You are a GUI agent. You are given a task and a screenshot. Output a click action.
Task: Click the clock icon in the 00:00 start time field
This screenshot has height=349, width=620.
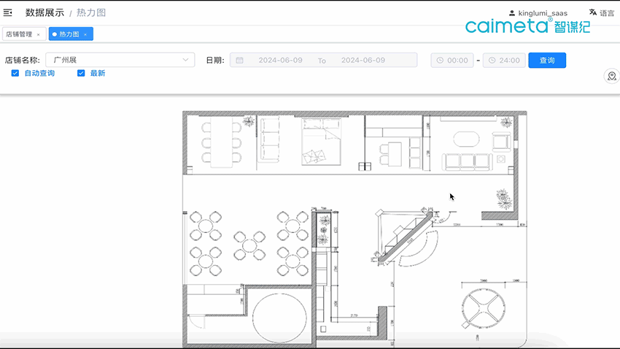[x=440, y=61]
